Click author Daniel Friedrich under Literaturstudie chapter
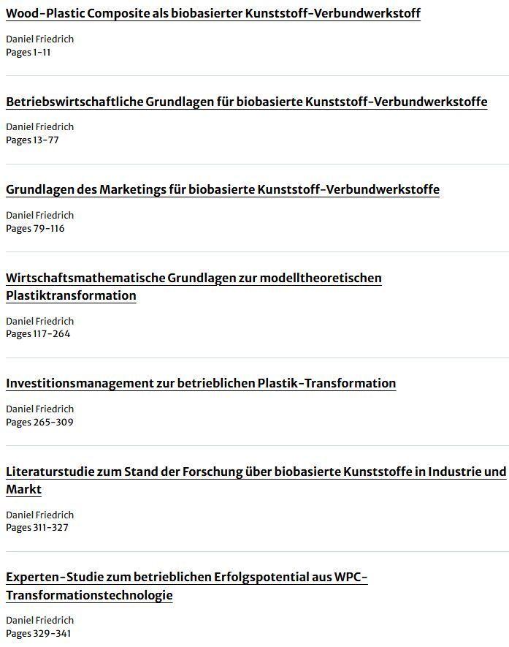 [39, 515]
